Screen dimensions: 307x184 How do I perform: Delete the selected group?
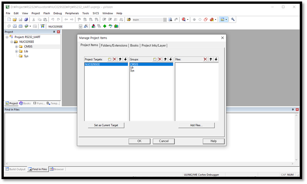pos(160,59)
